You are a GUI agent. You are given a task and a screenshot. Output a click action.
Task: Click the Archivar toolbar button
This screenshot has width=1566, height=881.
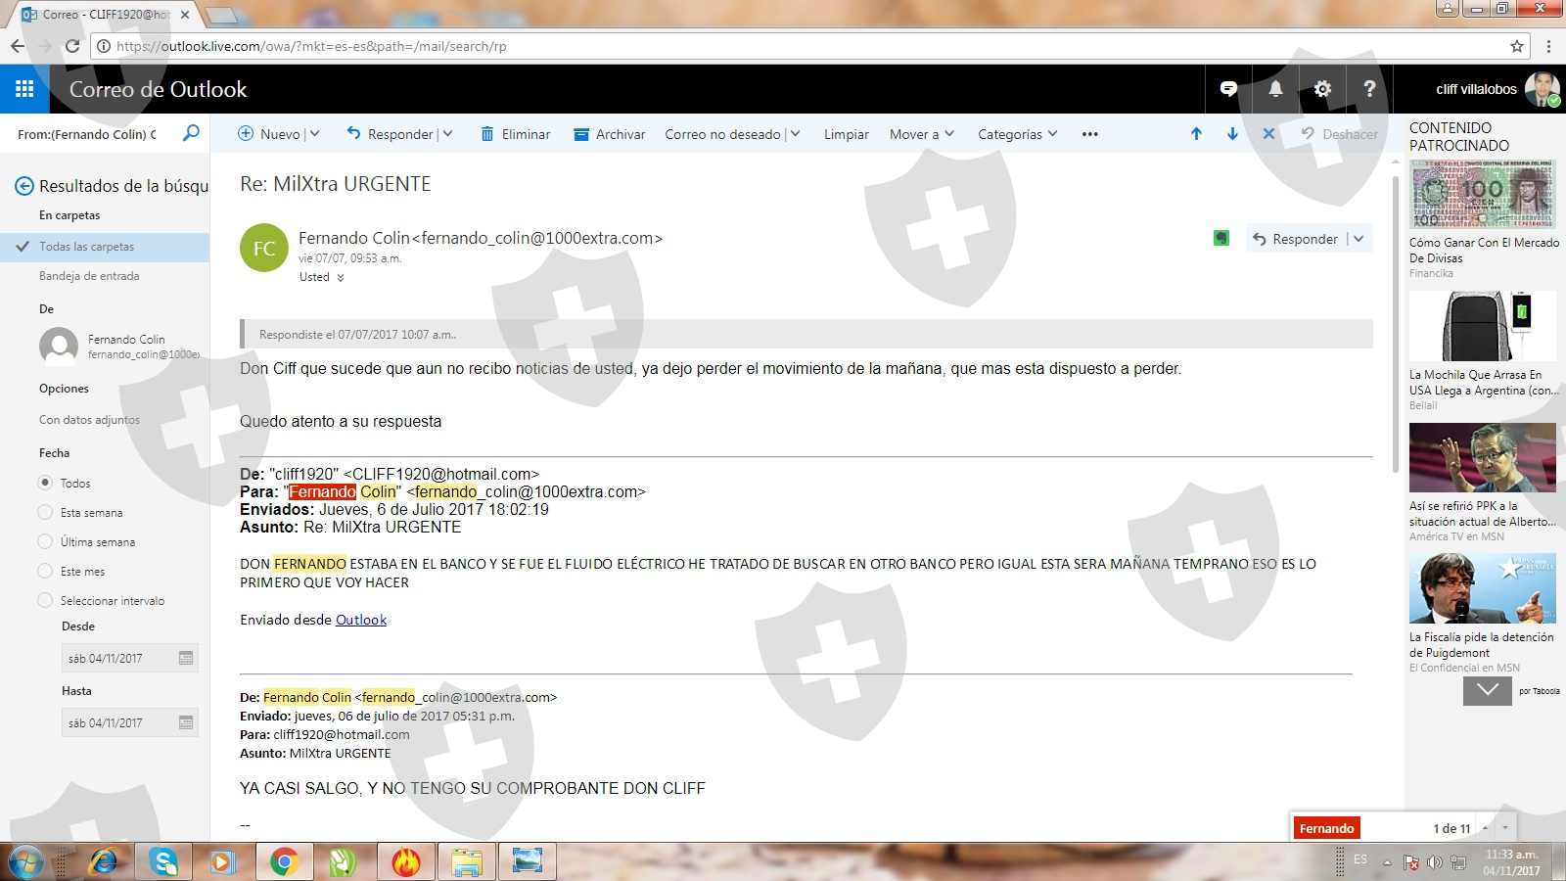click(x=609, y=134)
